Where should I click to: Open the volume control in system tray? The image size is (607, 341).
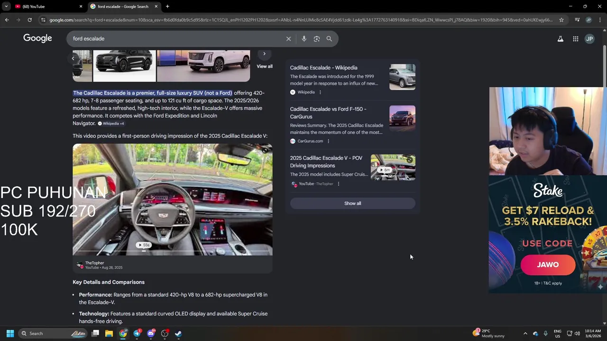pyautogui.click(x=578, y=333)
